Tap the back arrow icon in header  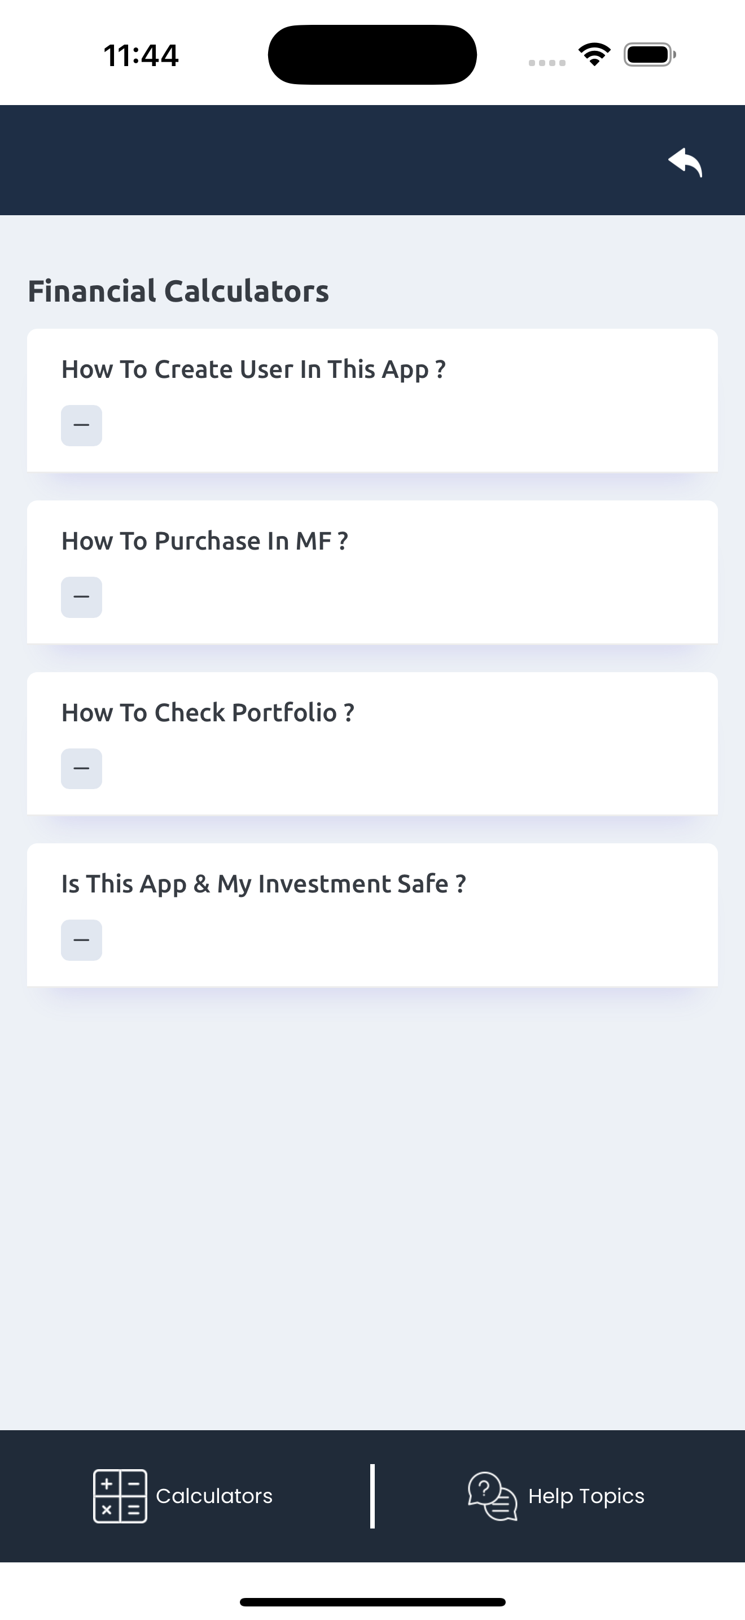click(x=685, y=162)
